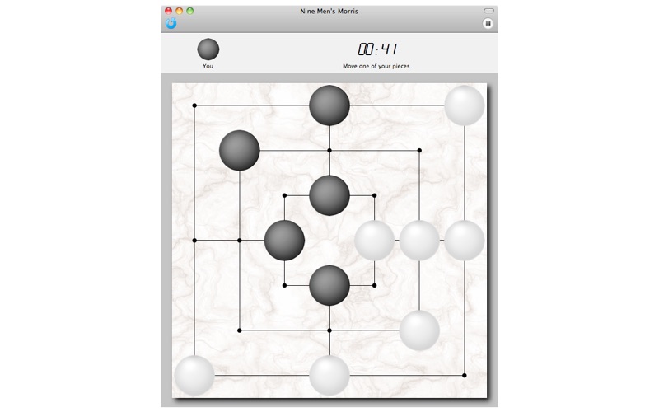The image size is (659, 412).
Task: Select dark piece at inner square left middle
Action: pos(284,241)
